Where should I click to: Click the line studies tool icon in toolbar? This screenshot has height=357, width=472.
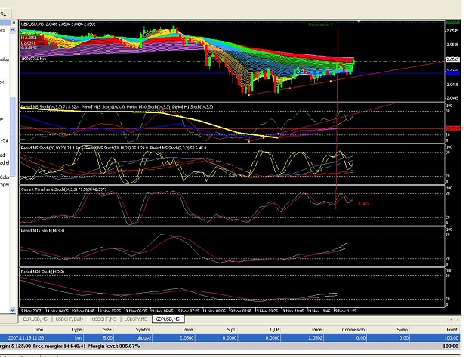[x=3, y=14]
